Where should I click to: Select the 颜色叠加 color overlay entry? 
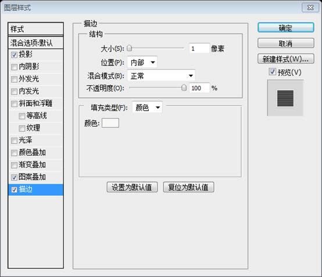[35, 152]
